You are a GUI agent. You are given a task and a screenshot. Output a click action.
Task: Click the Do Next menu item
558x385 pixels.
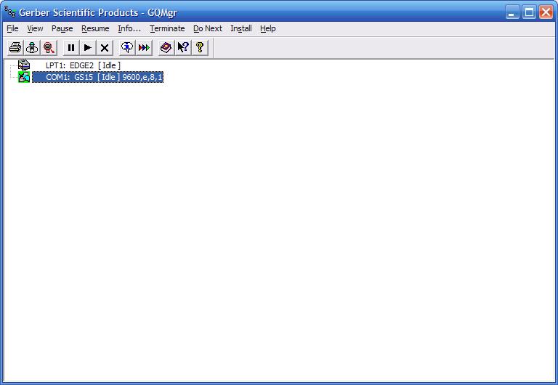coord(208,28)
